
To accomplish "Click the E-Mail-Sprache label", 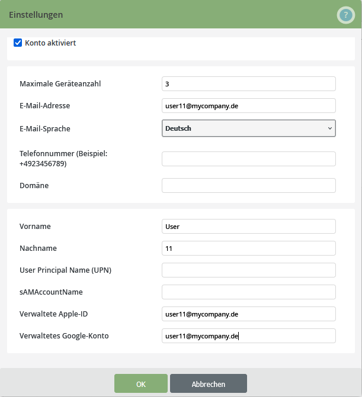I will click(x=45, y=128).
